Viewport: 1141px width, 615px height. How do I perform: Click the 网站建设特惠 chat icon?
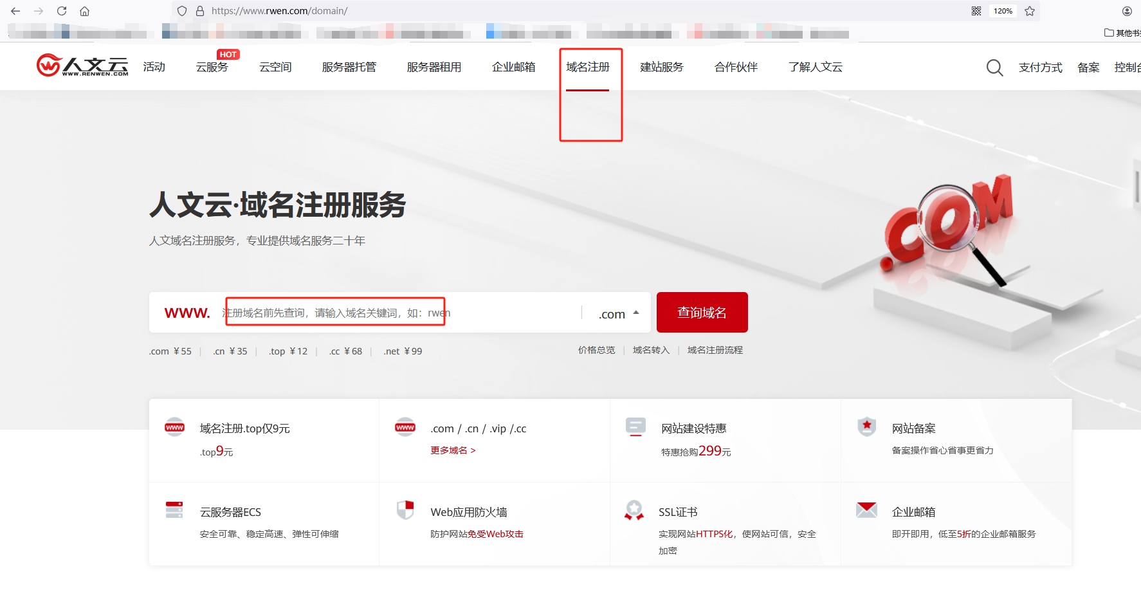click(x=635, y=427)
